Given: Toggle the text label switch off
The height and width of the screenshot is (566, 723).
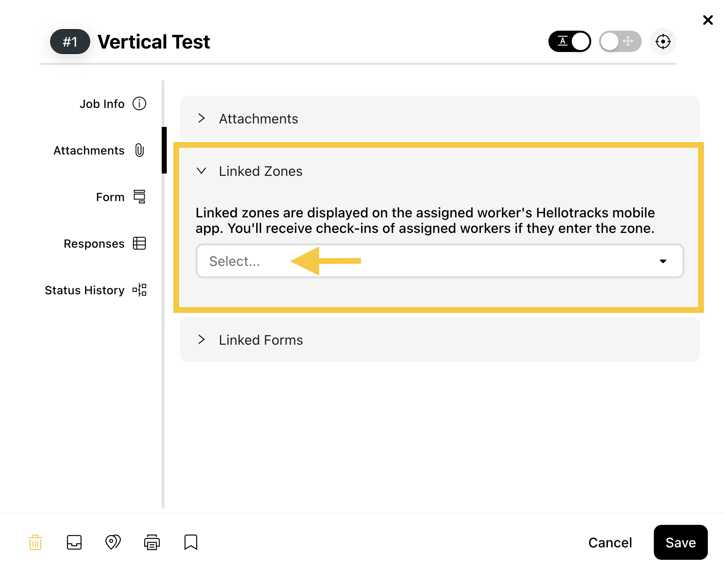Looking at the screenshot, I should coord(570,42).
